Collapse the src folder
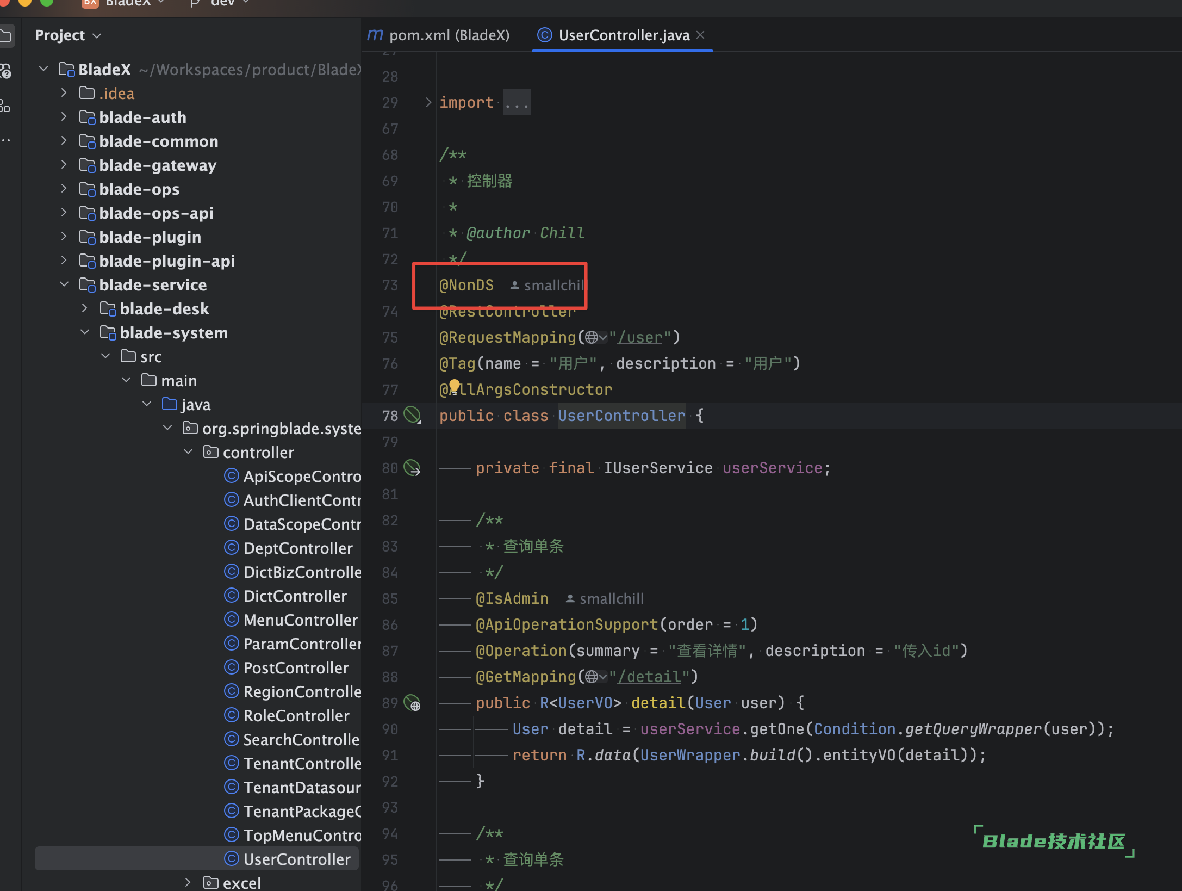Viewport: 1182px width, 891px height. coord(105,356)
